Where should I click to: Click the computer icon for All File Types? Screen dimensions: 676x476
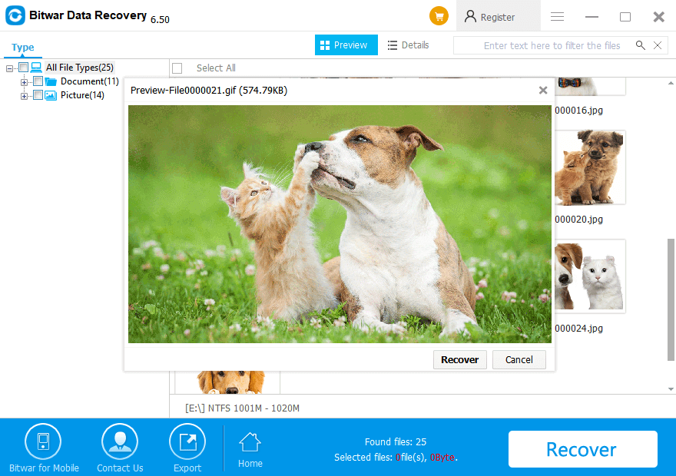click(x=36, y=68)
